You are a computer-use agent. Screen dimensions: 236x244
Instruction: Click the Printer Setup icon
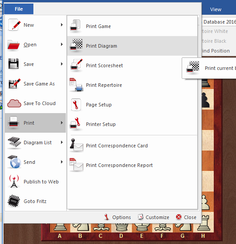76,124
